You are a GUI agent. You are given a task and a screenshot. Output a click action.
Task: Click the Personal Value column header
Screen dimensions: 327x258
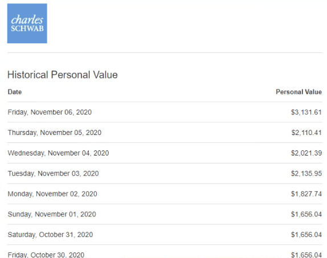coord(299,92)
